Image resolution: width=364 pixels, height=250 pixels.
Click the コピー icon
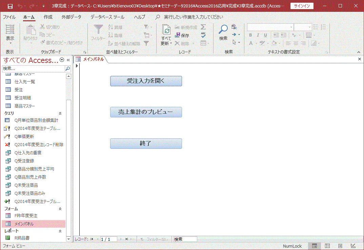coord(42,35)
